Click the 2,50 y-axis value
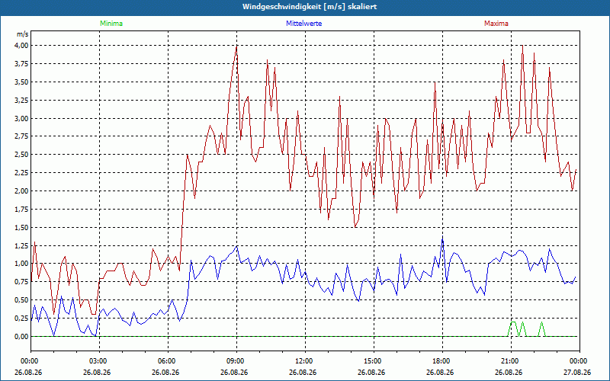Image resolution: width=610 pixels, height=381 pixels. 21,155
